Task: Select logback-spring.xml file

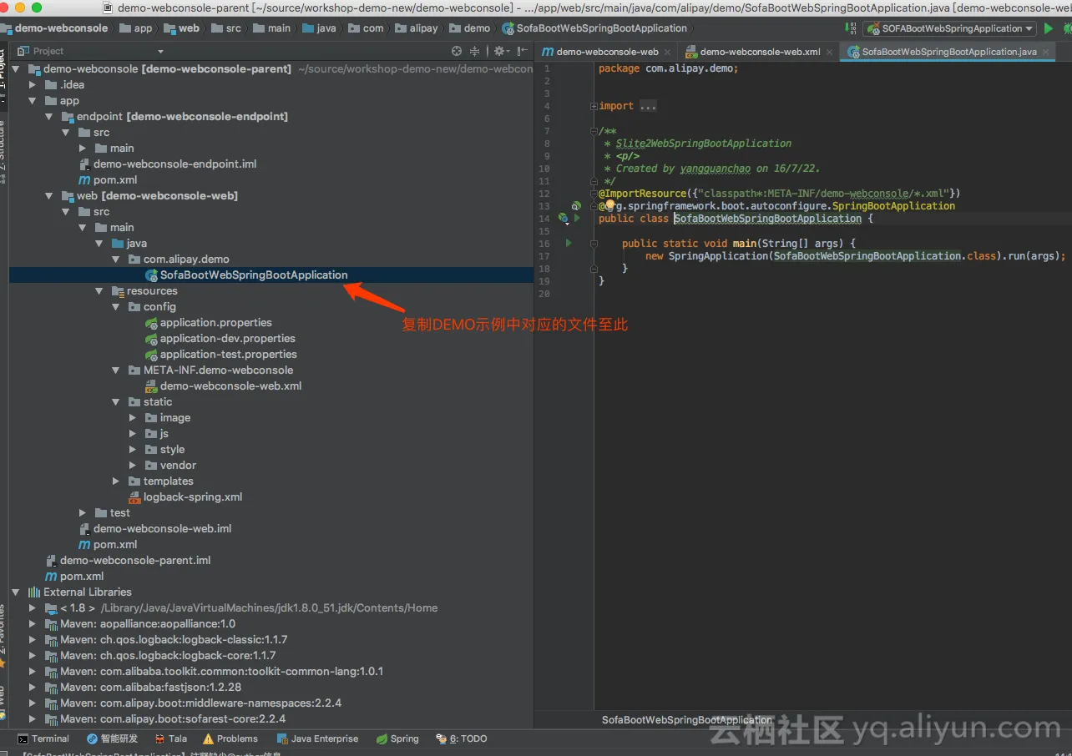Action: pyautogui.click(x=185, y=496)
